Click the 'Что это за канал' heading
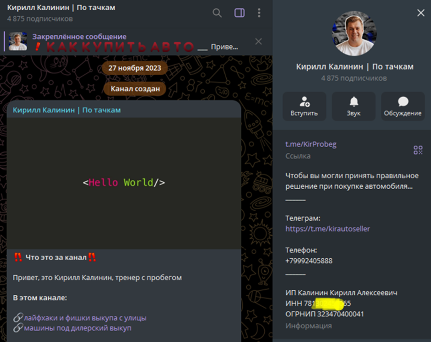 [x=56, y=258]
